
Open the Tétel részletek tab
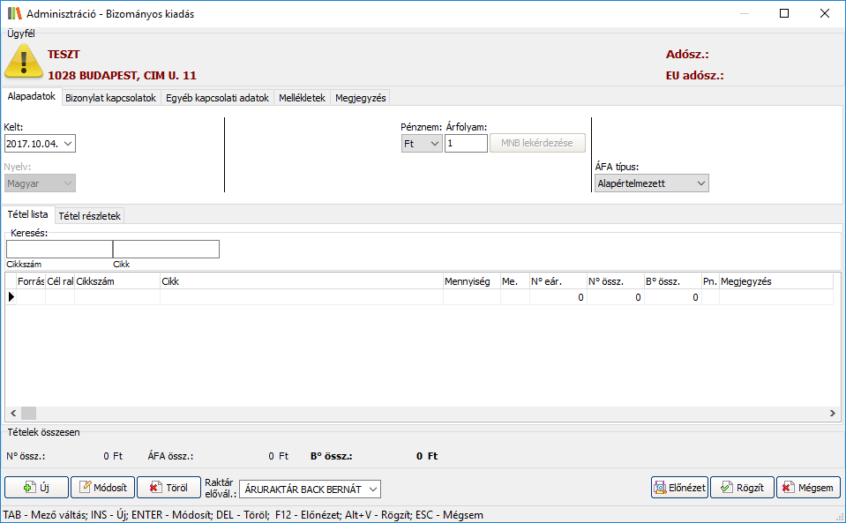coord(90,215)
